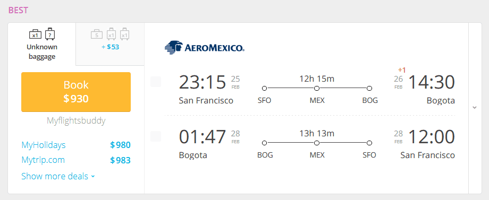Click the Myflightsbuddy provider name
The width and height of the screenshot is (489, 200).
pyautogui.click(x=76, y=120)
